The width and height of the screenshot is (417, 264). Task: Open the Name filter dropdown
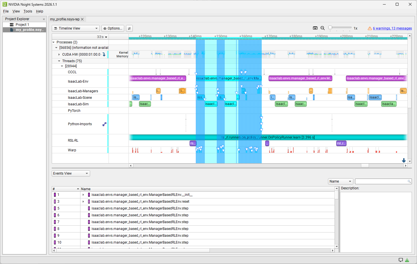pos(341,181)
